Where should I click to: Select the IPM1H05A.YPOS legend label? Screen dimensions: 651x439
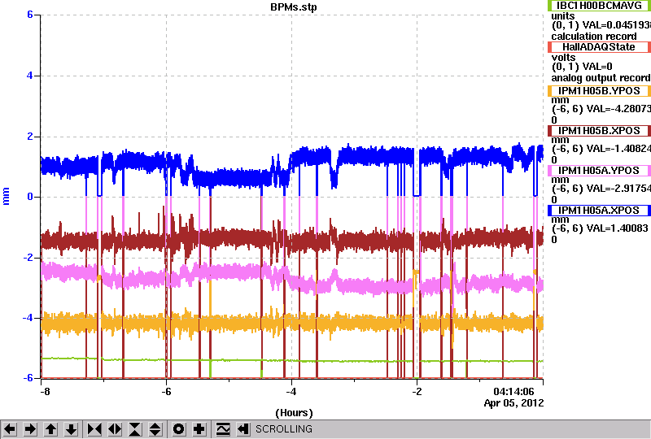point(599,171)
